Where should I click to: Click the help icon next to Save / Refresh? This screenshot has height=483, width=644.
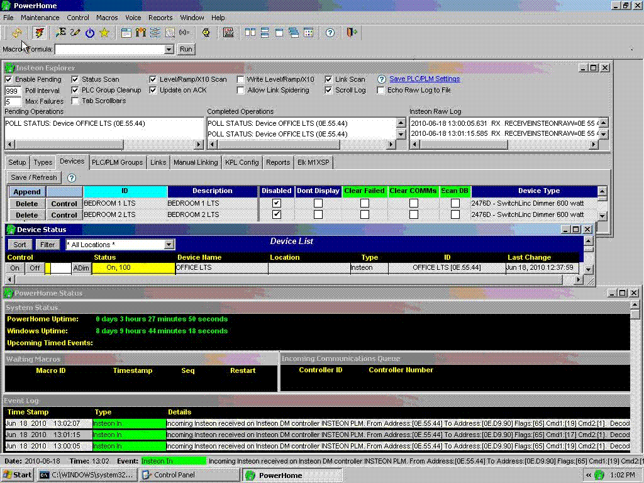coord(72,178)
